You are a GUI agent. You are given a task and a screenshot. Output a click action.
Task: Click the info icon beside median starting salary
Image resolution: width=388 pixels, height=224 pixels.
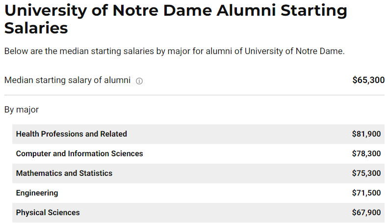pyautogui.click(x=139, y=81)
